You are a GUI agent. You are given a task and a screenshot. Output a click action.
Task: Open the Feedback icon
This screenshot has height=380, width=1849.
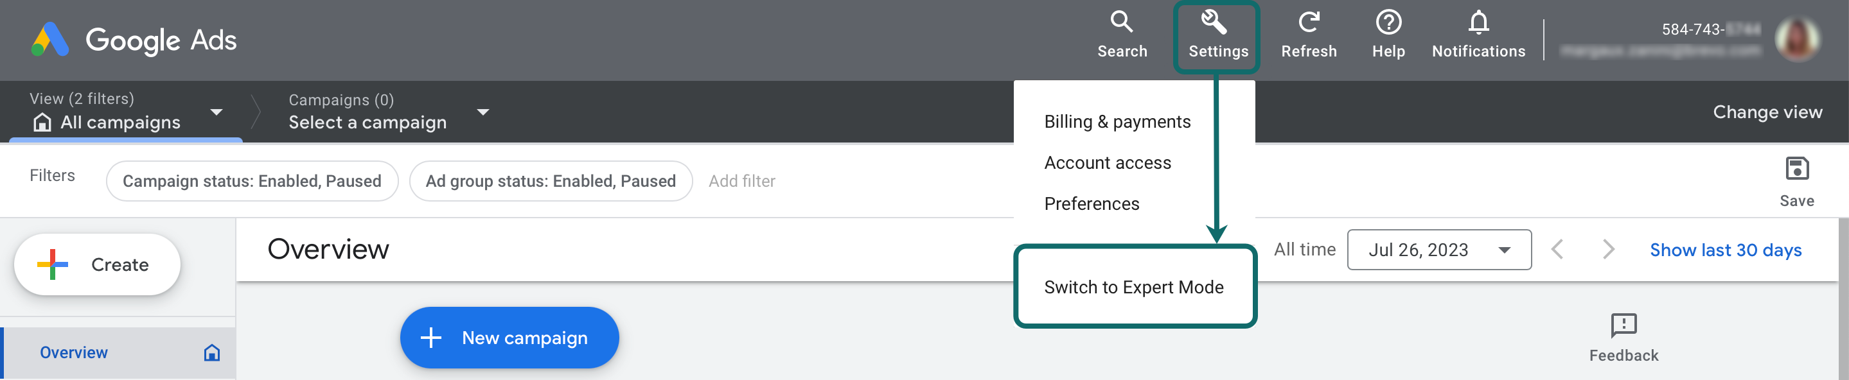(1623, 325)
